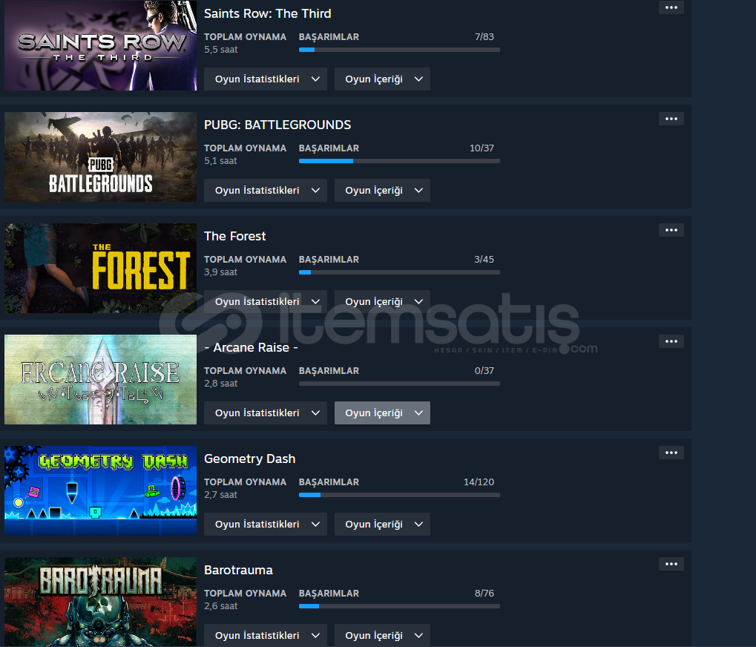Click the PUBG Battlegrounds cover image
This screenshot has height=647, width=756.
[x=101, y=157]
